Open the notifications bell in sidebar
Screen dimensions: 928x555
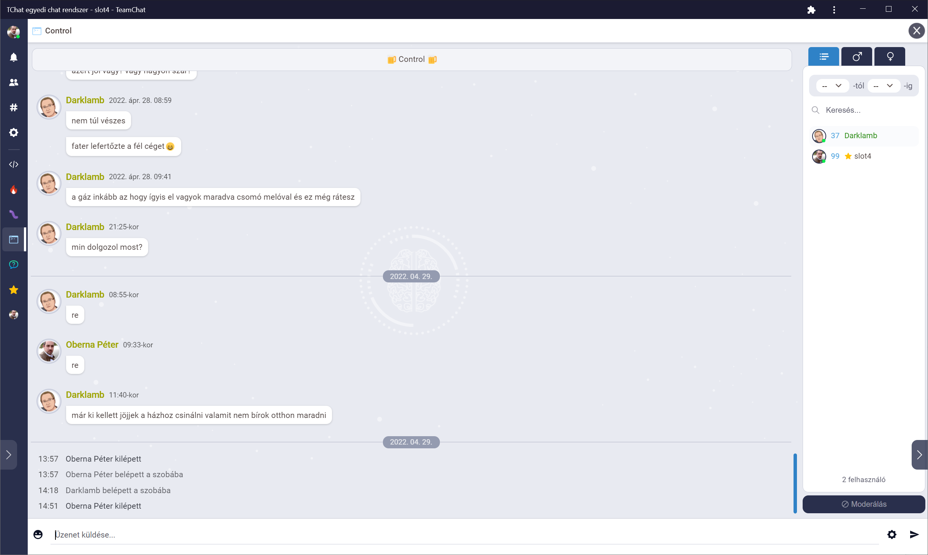coord(14,57)
